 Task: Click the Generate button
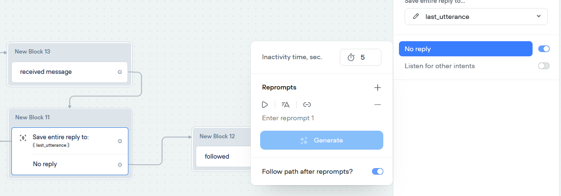point(322,140)
